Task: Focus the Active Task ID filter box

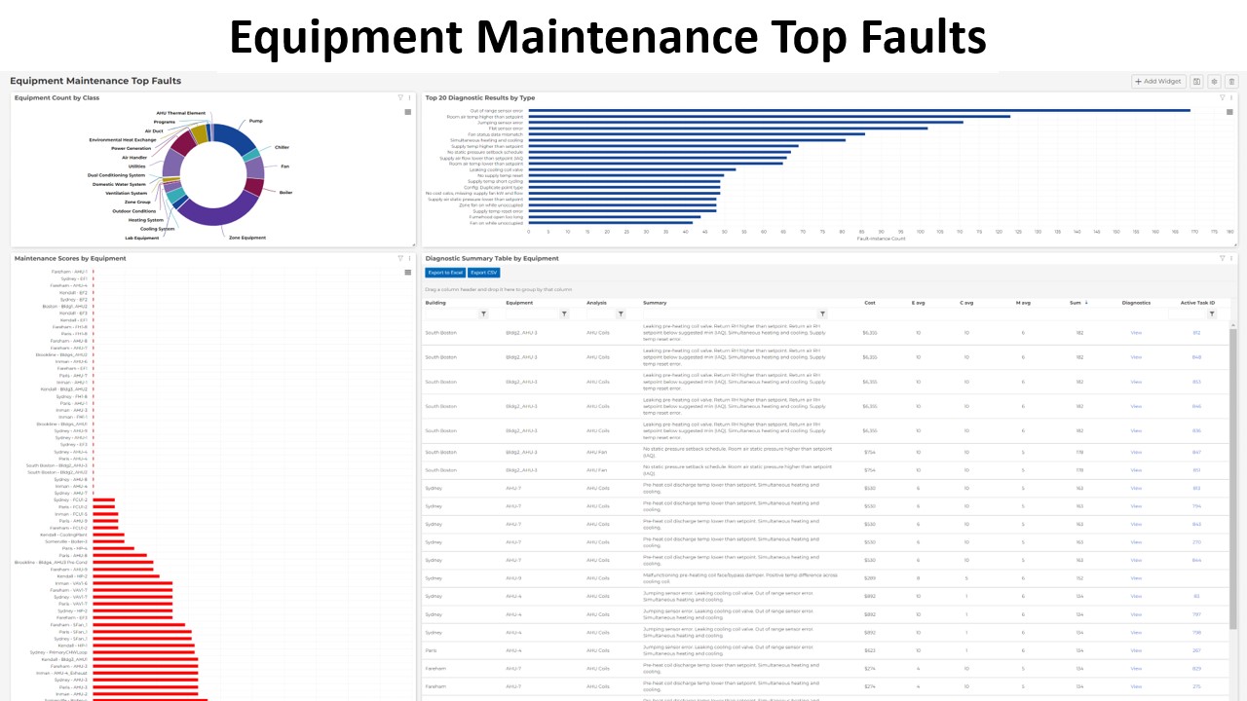Action: pos(1187,314)
